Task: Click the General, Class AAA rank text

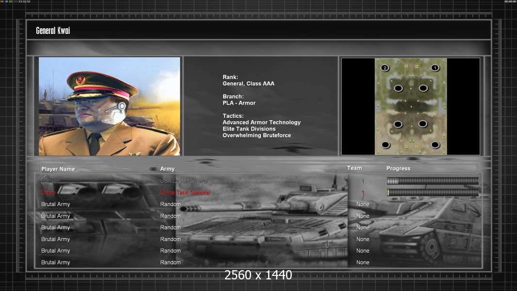Action: [x=248, y=83]
